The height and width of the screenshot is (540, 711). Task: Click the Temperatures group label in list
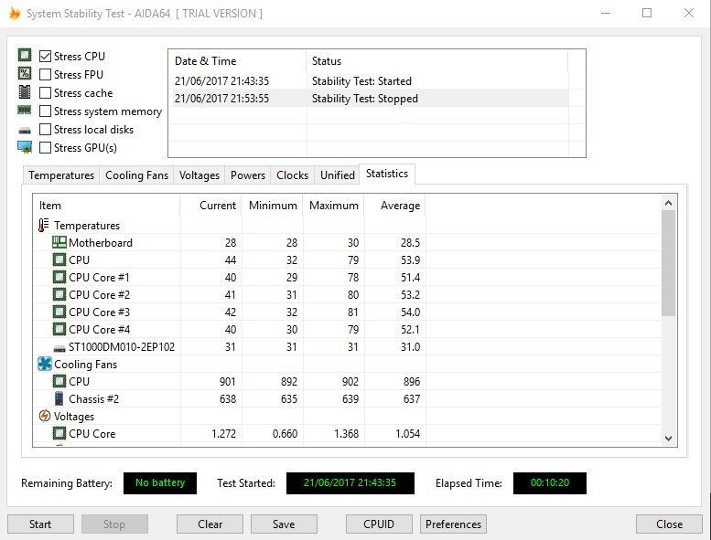[x=87, y=226]
